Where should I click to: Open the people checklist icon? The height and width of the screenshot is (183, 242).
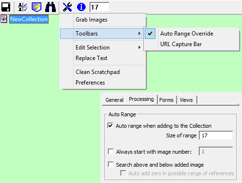(x=23, y=7)
